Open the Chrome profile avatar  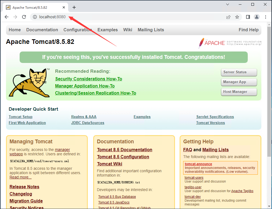click(256, 17)
